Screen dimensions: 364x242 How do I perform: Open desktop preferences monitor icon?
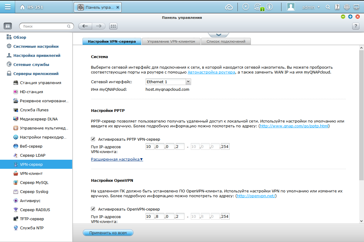click(356, 7)
